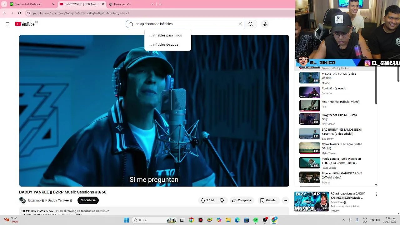This screenshot has width=400, height=225.
Task: Click the site info icon in address bar
Action: coord(28,13)
